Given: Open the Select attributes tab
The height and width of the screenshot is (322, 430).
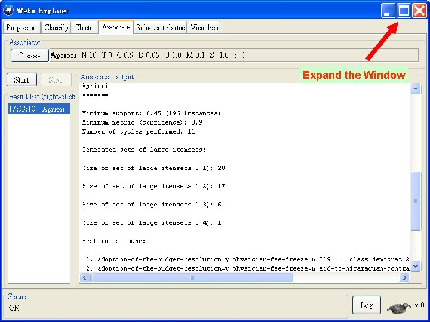Looking at the screenshot, I should [x=161, y=27].
